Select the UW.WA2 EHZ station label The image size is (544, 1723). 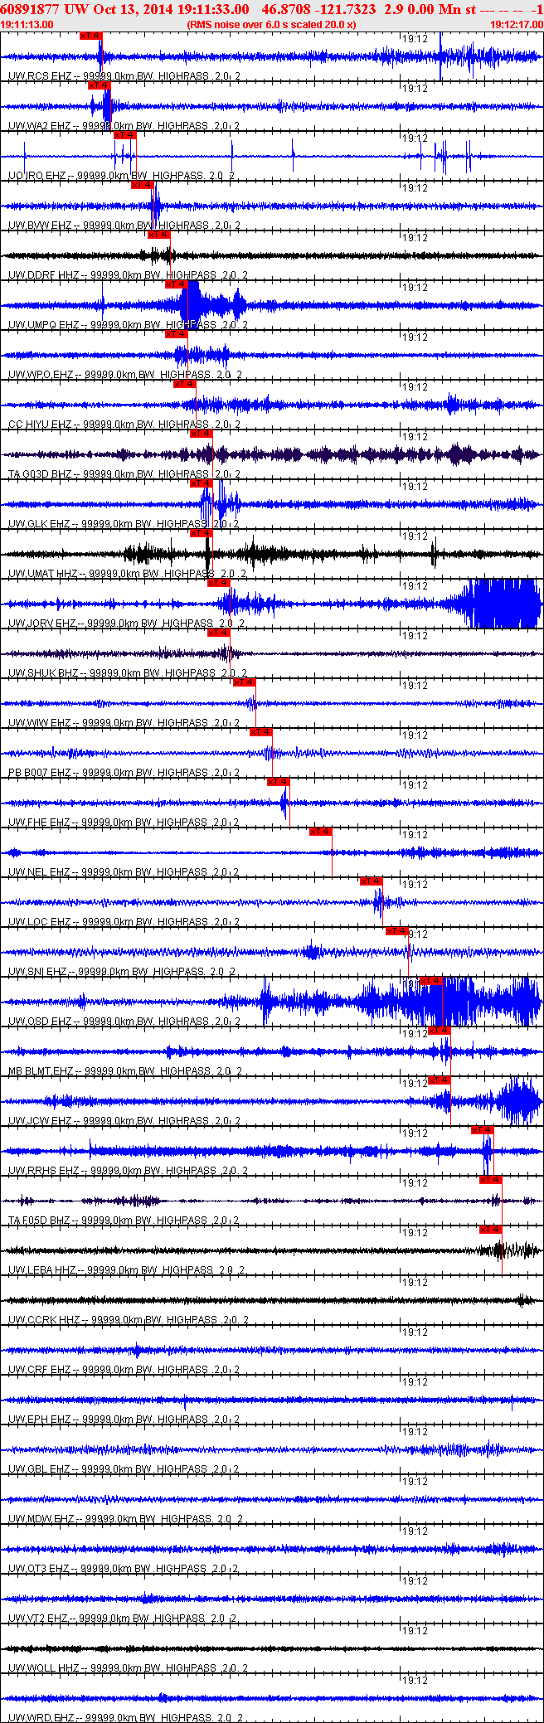[x=40, y=126]
